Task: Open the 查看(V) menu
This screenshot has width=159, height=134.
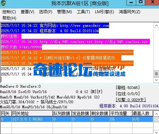Action: pyautogui.click(x=28, y=12)
